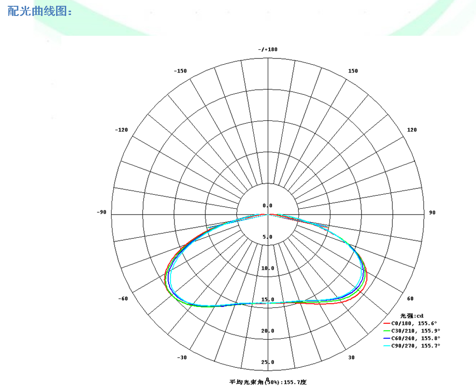The width and height of the screenshot is (476, 391).
Task: Click the -90 angle label on left
Action: 101,212
